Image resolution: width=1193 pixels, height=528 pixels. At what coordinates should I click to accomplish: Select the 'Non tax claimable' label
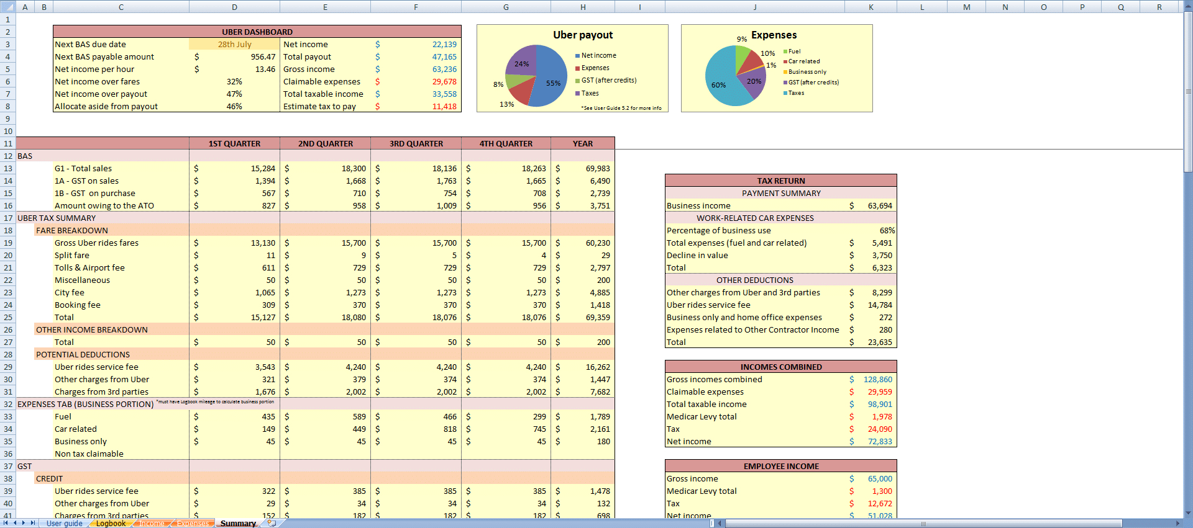[89, 454]
